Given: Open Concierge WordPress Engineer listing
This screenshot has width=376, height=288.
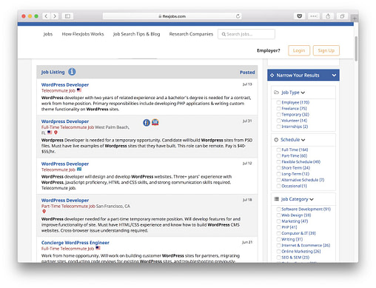Looking at the screenshot, I should pyautogui.click(x=75, y=243).
